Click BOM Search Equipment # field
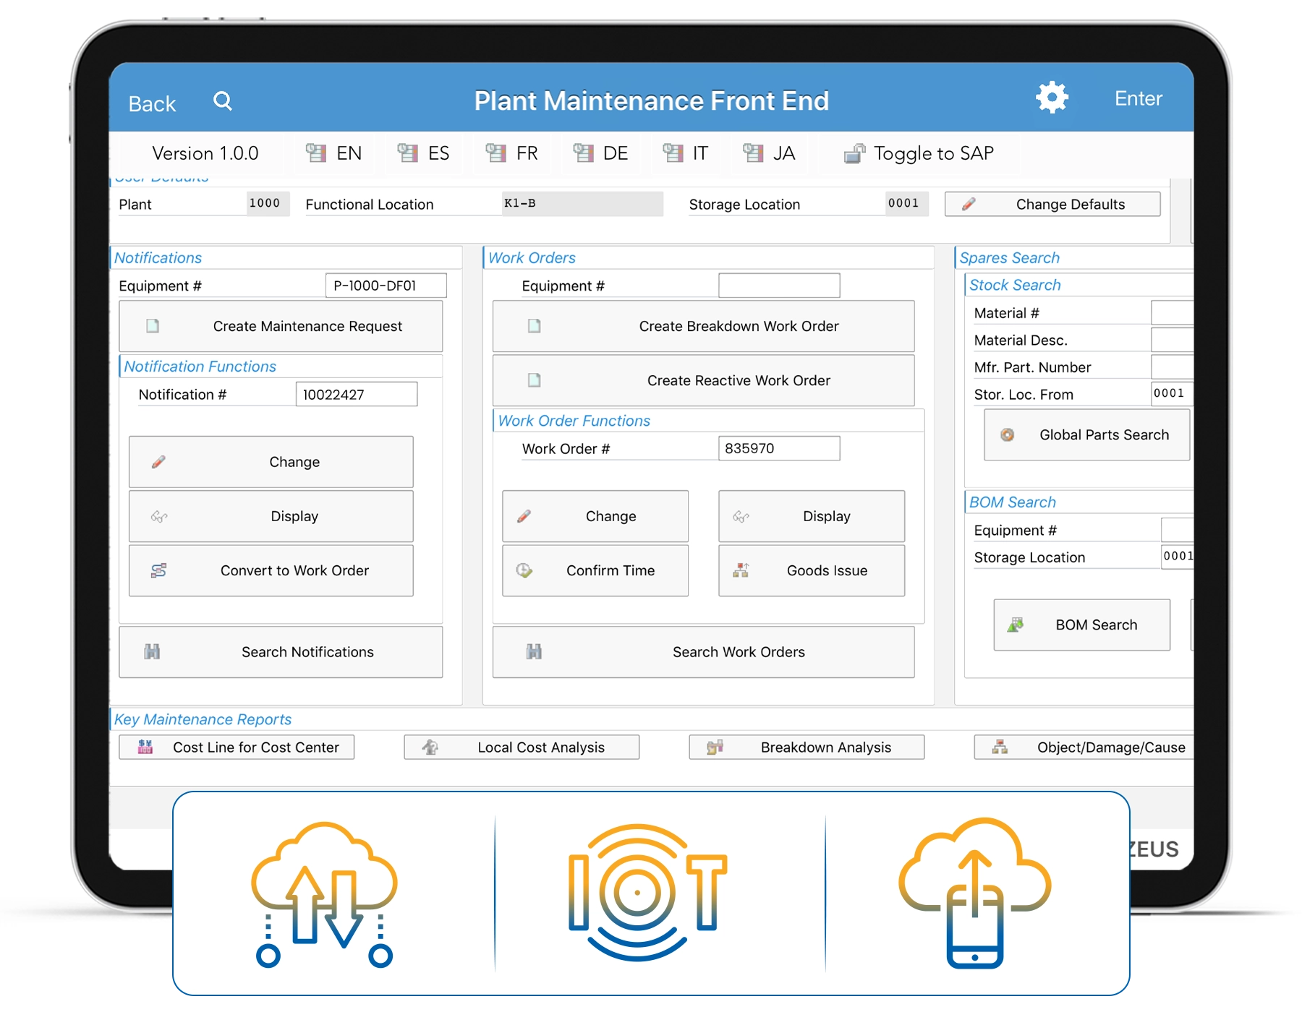1302x1012 pixels. (x=1178, y=530)
